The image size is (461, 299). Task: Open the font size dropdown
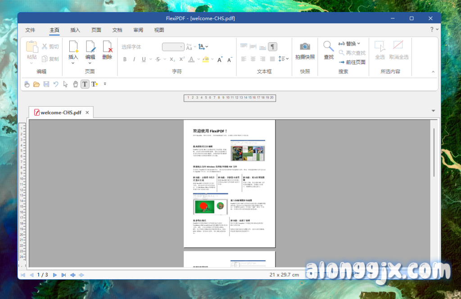[181, 47]
